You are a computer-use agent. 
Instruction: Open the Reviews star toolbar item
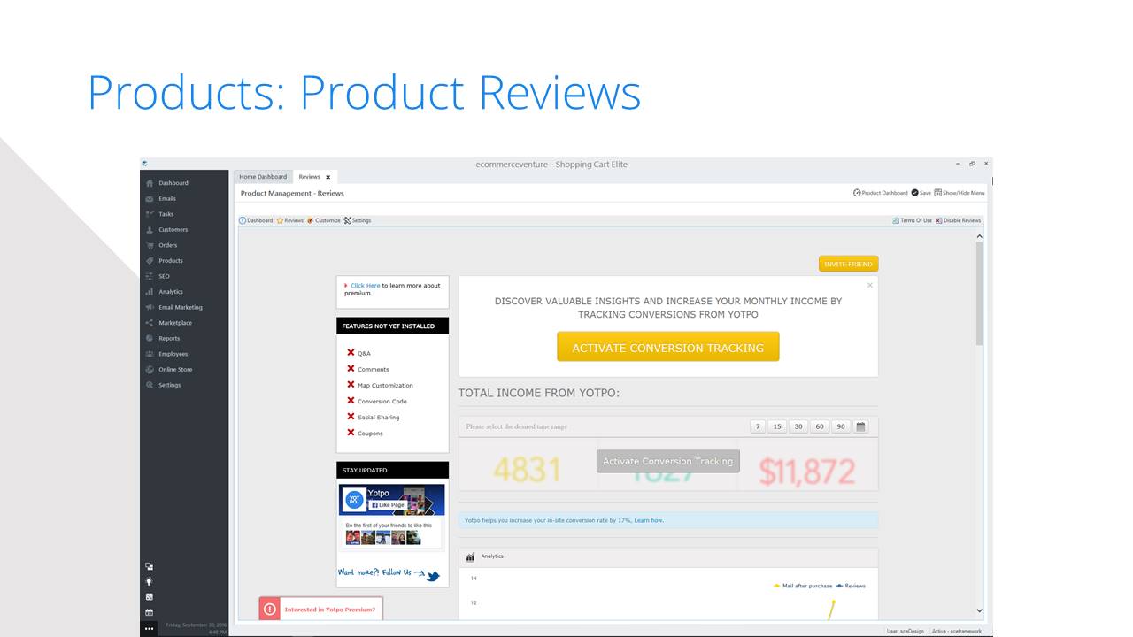point(290,220)
